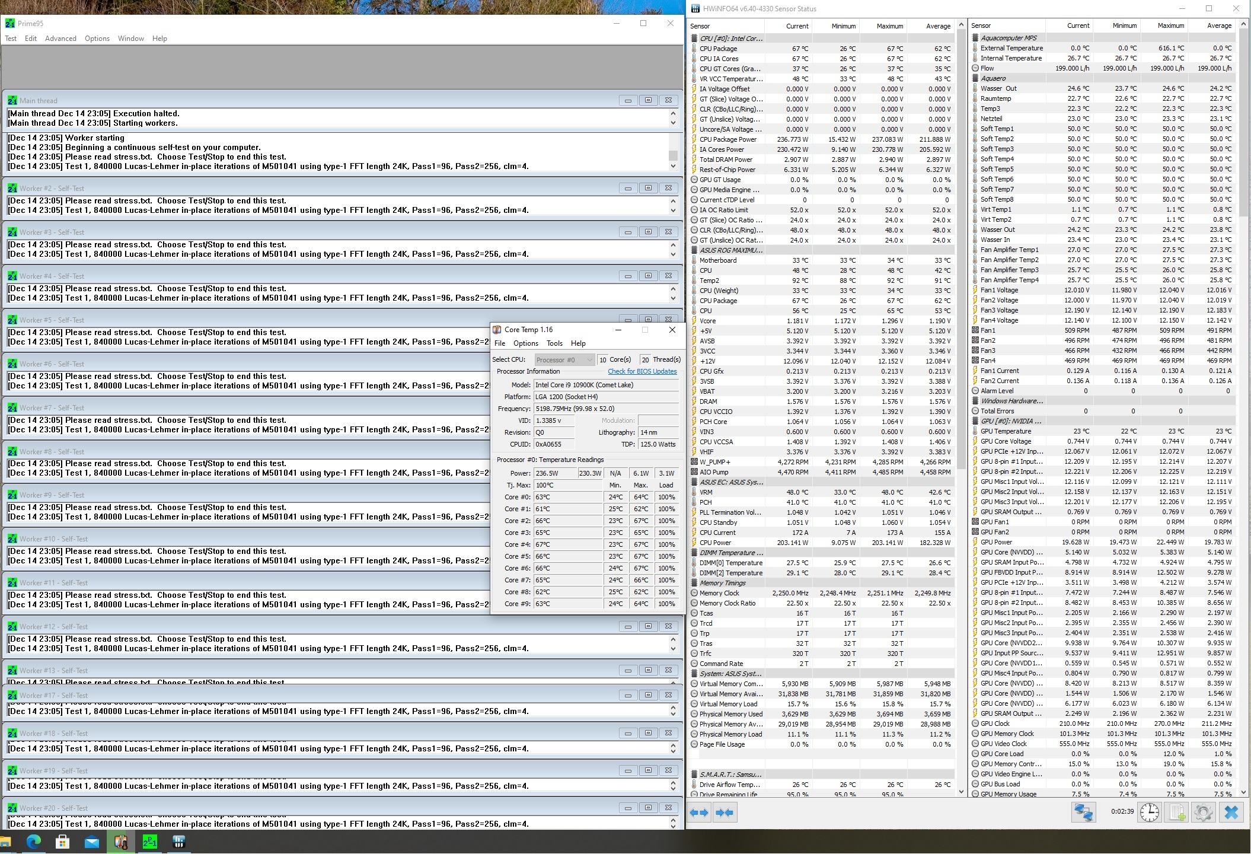The width and height of the screenshot is (1251, 854).
Task: Click the HWiNFO clock reset timer icon
Action: click(x=1149, y=812)
